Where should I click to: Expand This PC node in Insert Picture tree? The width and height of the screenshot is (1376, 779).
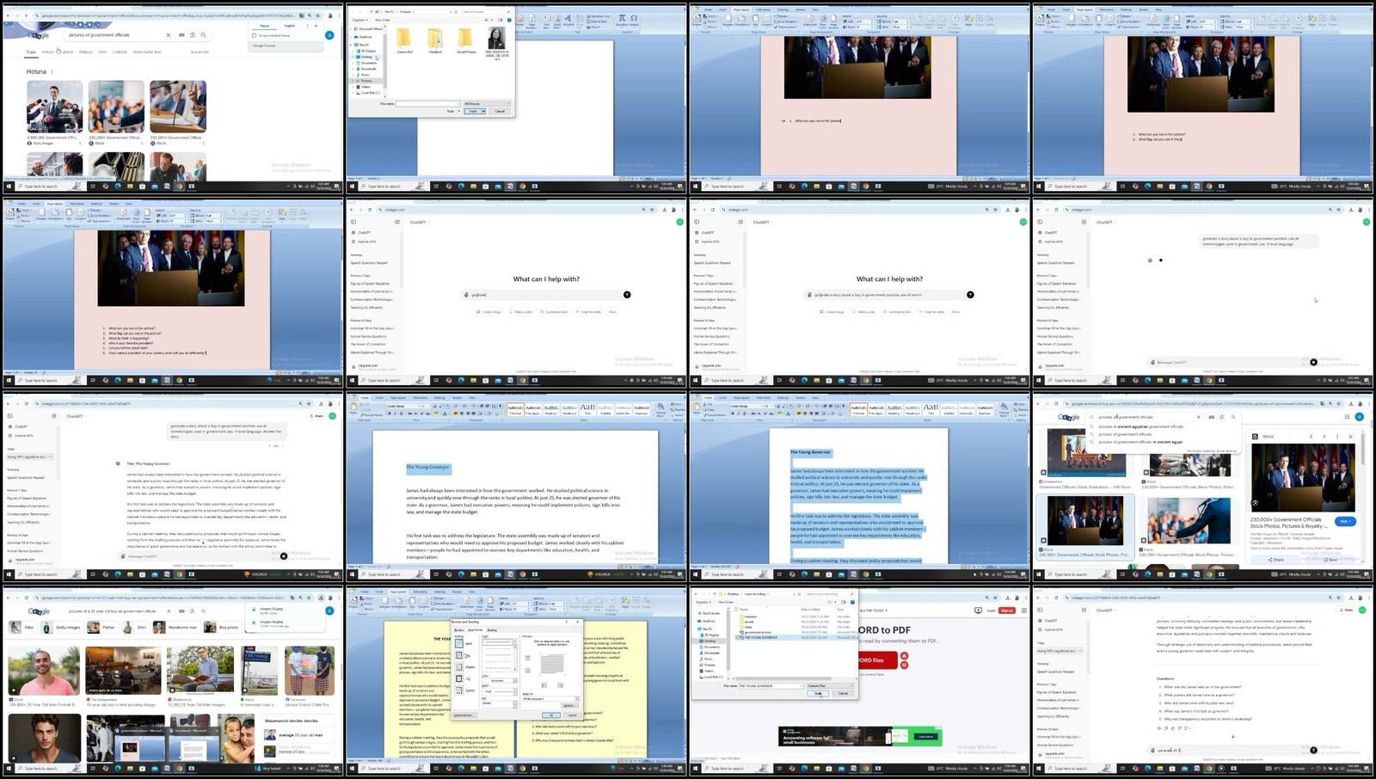click(351, 45)
